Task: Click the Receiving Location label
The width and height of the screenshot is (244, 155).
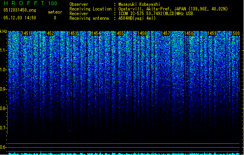Action: coord(90,9)
